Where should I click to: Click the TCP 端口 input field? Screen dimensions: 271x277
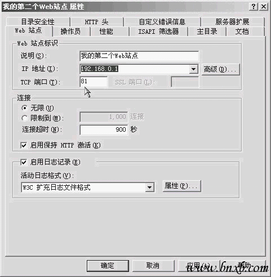pos(94,82)
